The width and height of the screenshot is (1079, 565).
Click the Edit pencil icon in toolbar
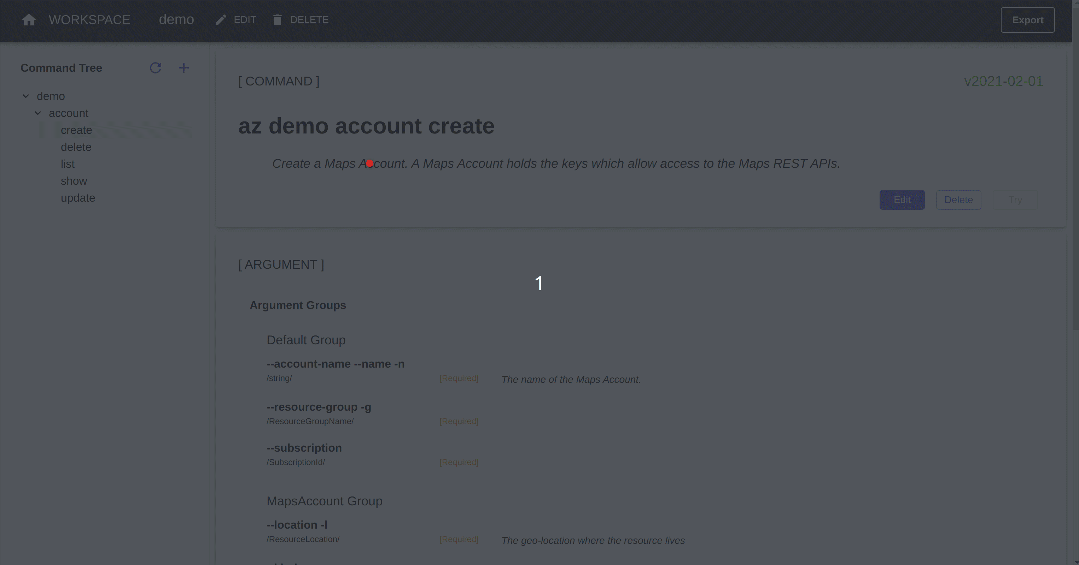click(221, 19)
